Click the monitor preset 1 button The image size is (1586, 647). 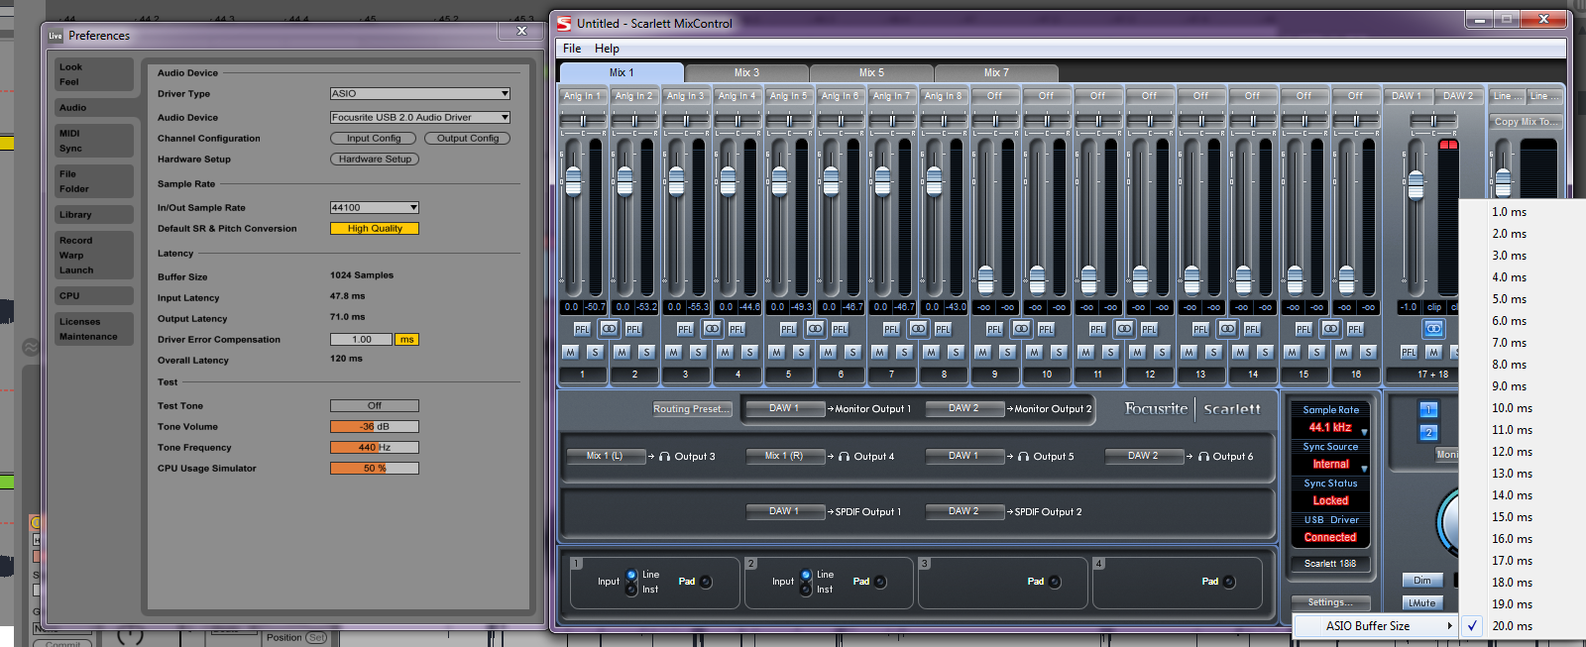click(x=1428, y=409)
